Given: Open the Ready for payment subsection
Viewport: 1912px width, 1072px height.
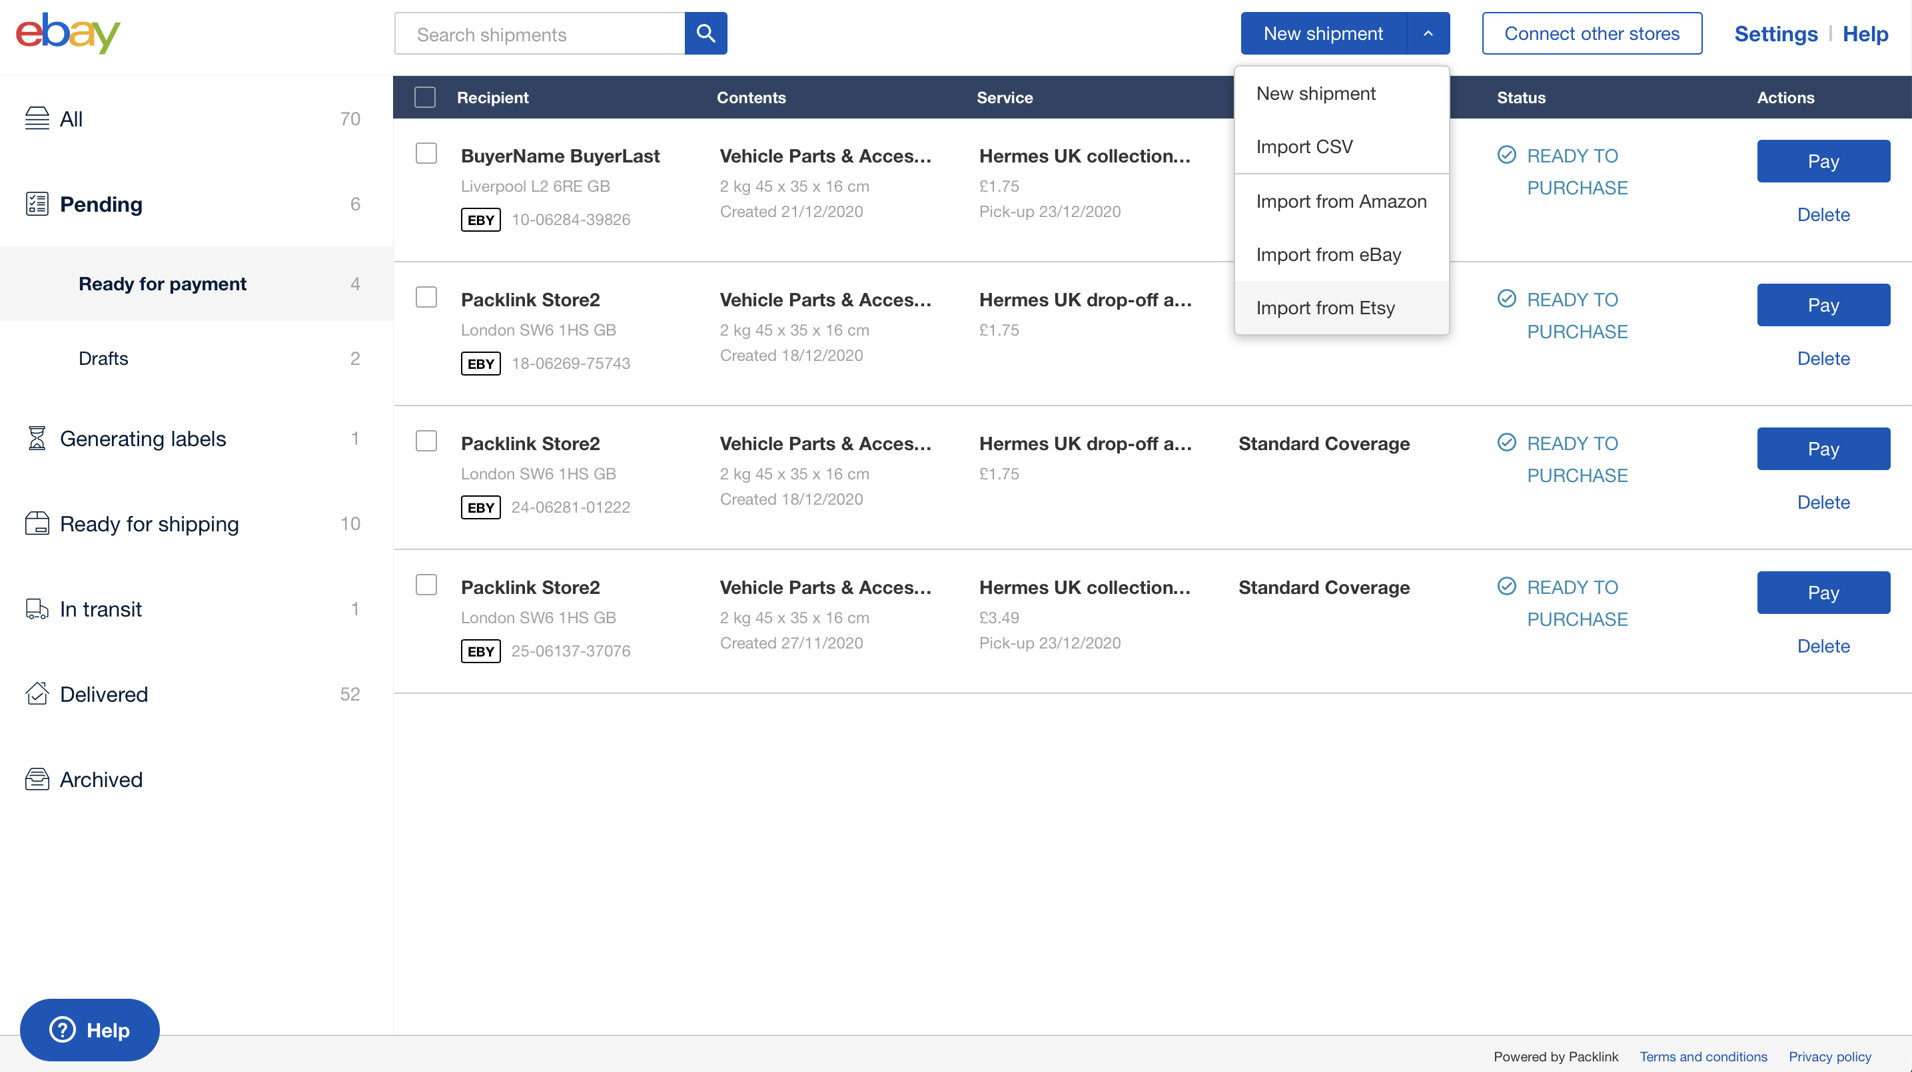Looking at the screenshot, I should tap(196, 284).
